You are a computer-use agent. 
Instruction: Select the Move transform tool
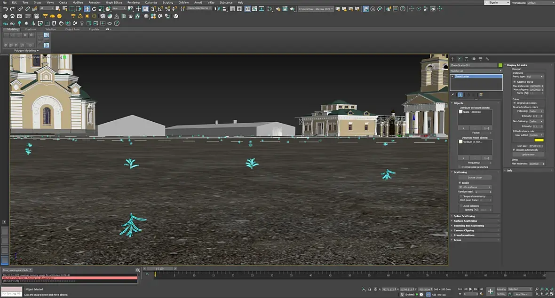(87, 9)
